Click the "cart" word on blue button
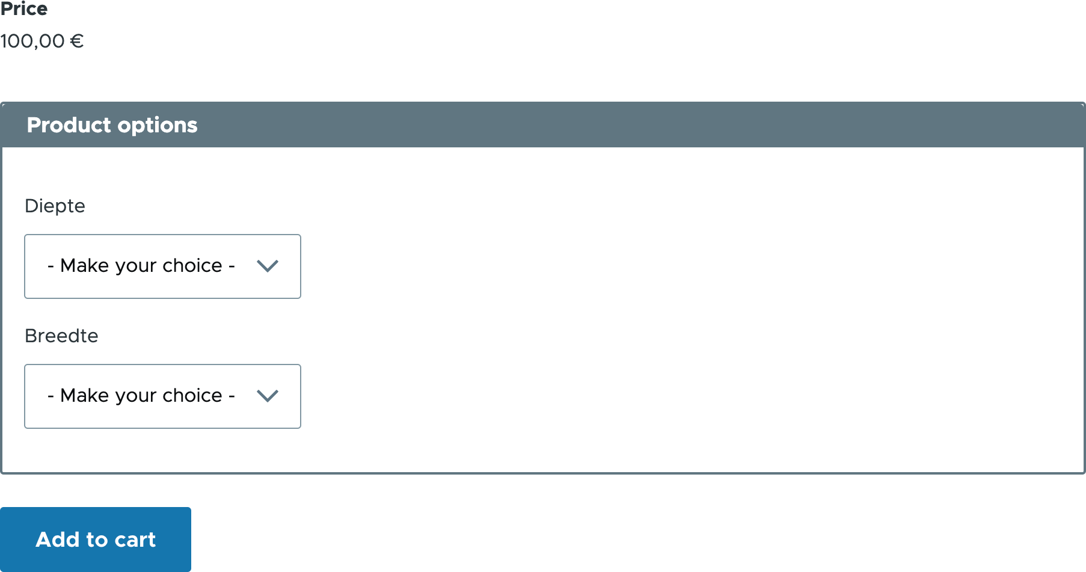Image resolution: width=1086 pixels, height=572 pixels. (135, 540)
